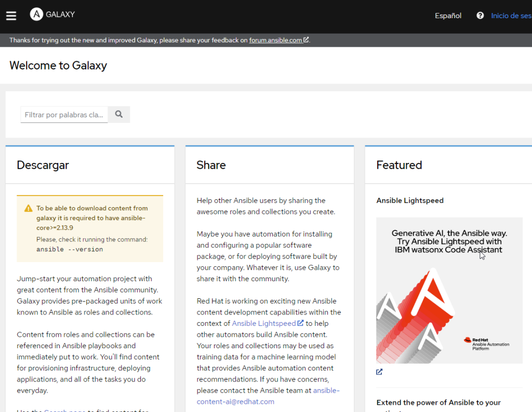This screenshot has width=532, height=412.
Task: Click the Ansible Lightspeed banner image
Action: pyautogui.click(x=449, y=291)
